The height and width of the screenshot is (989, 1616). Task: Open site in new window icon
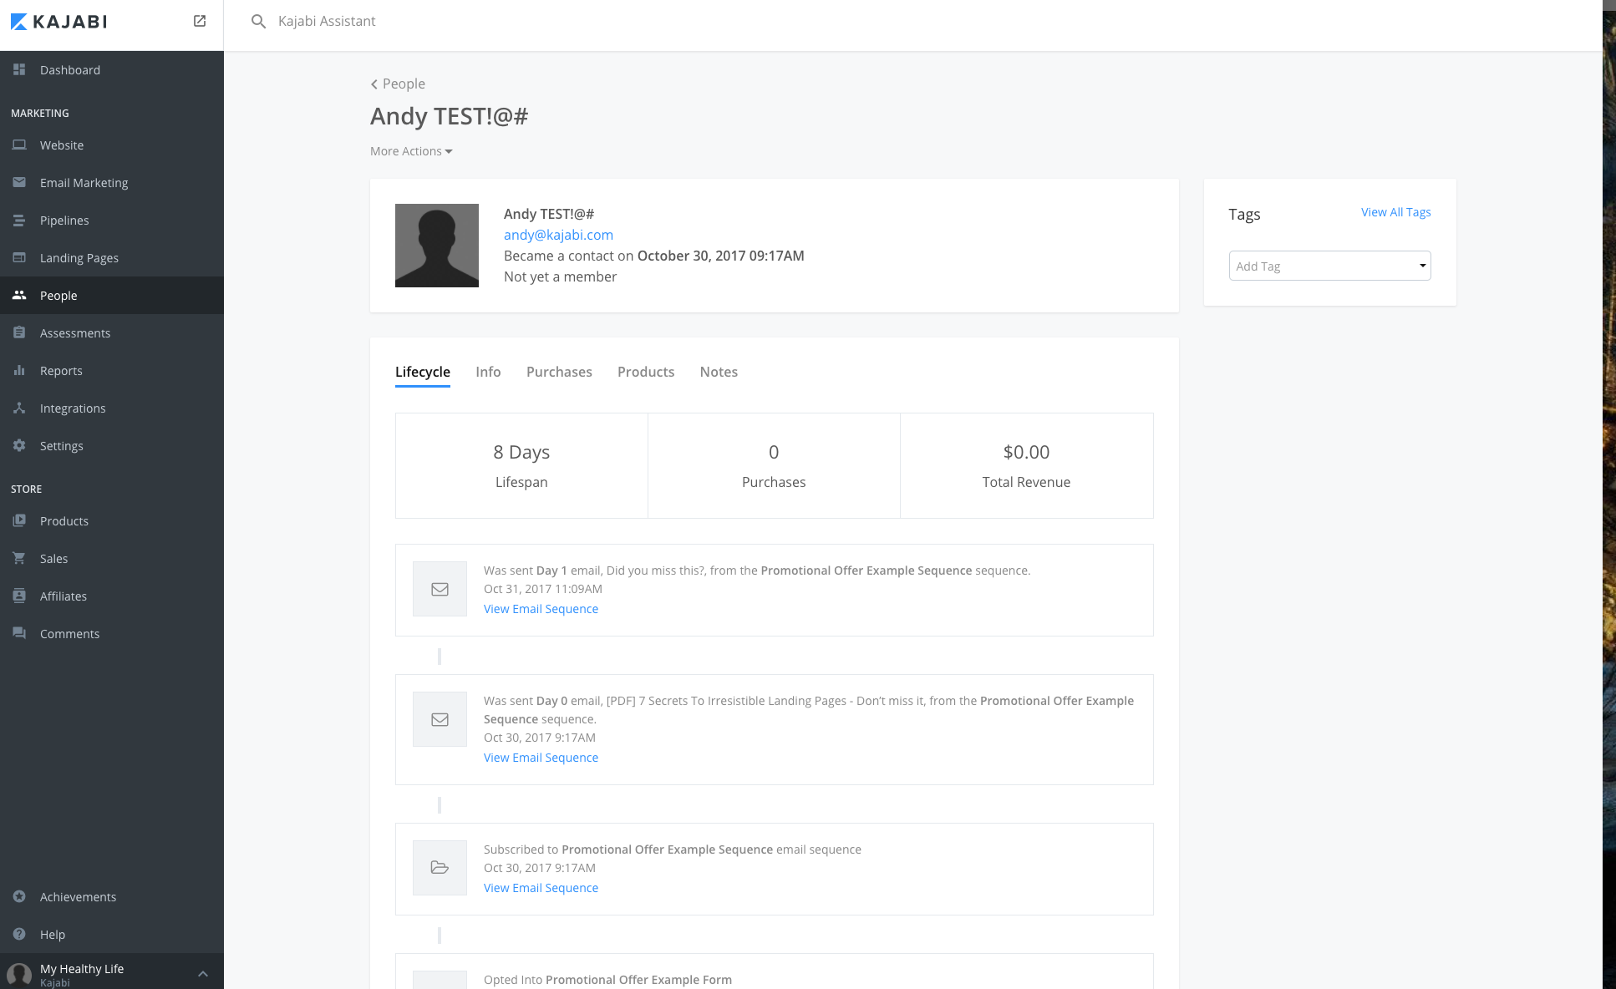click(200, 21)
